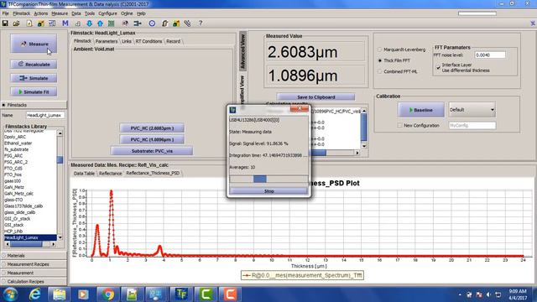This screenshot has width=537, height=302.
Task: Open the Configure menu
Action: point(107,13)
